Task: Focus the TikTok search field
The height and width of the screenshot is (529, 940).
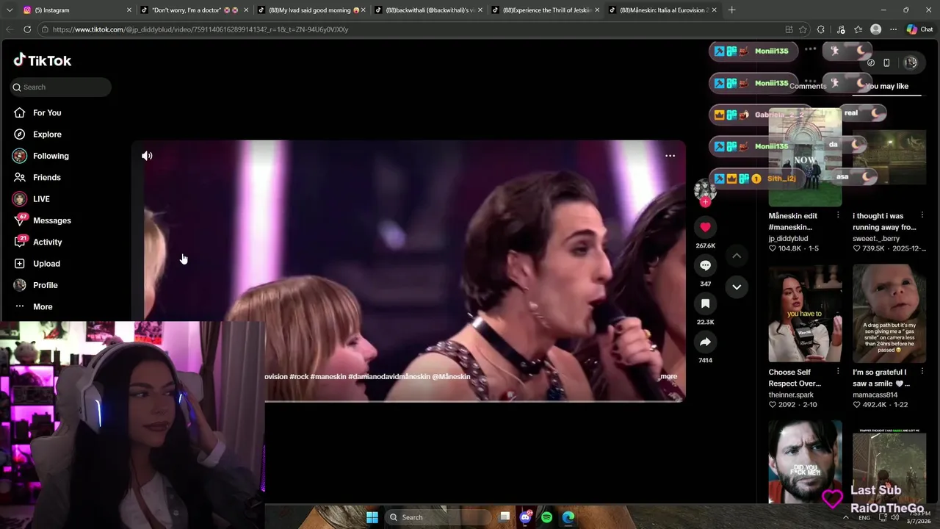Action: coord(61,87)
